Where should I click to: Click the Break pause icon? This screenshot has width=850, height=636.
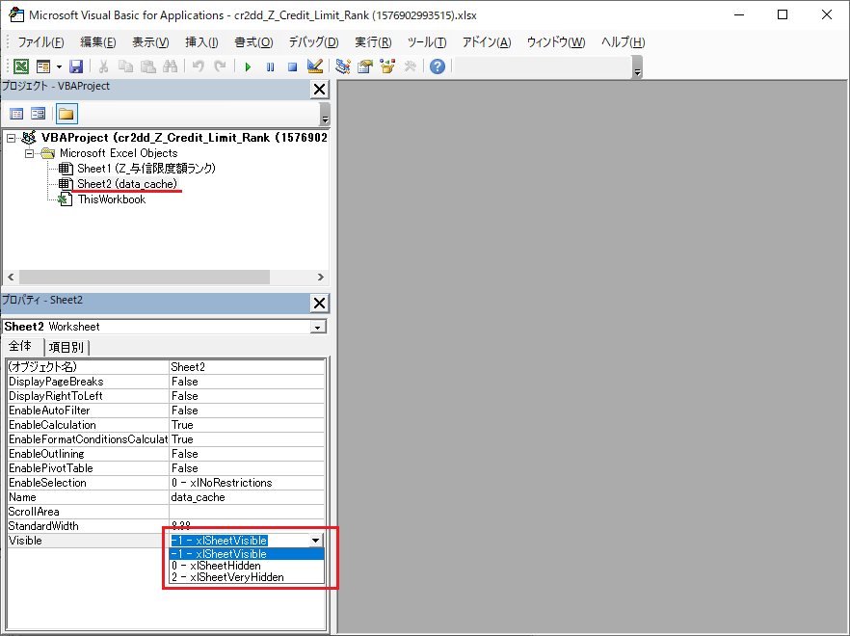270,66
